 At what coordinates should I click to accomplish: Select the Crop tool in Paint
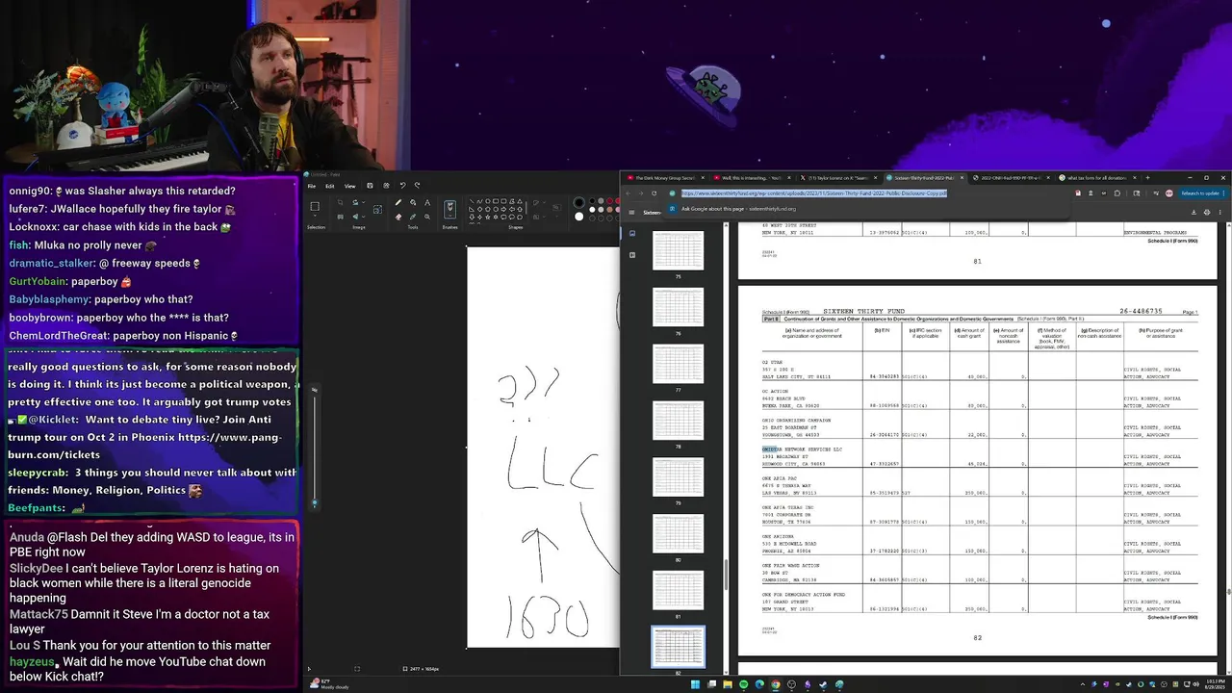(340, 202)
